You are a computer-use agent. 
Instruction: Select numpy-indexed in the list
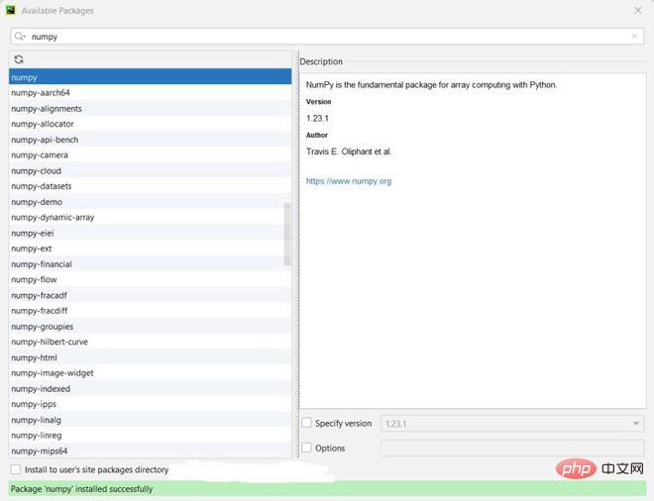(151, 388)
